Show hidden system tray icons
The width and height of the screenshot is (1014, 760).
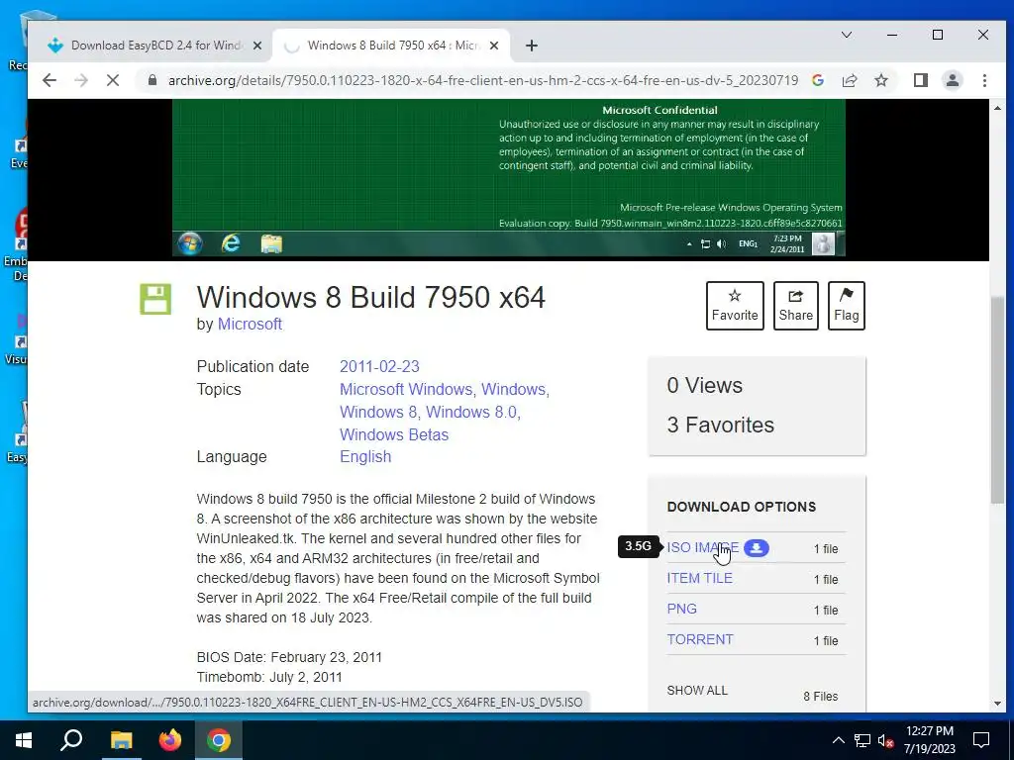pyautogui.click(x=838, y=740)
